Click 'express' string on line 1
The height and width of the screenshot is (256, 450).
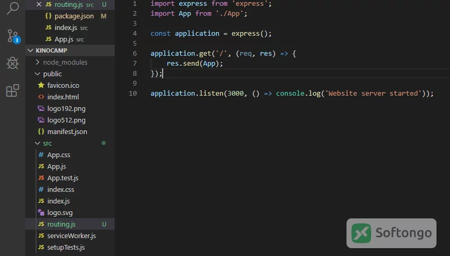point(249,4)
